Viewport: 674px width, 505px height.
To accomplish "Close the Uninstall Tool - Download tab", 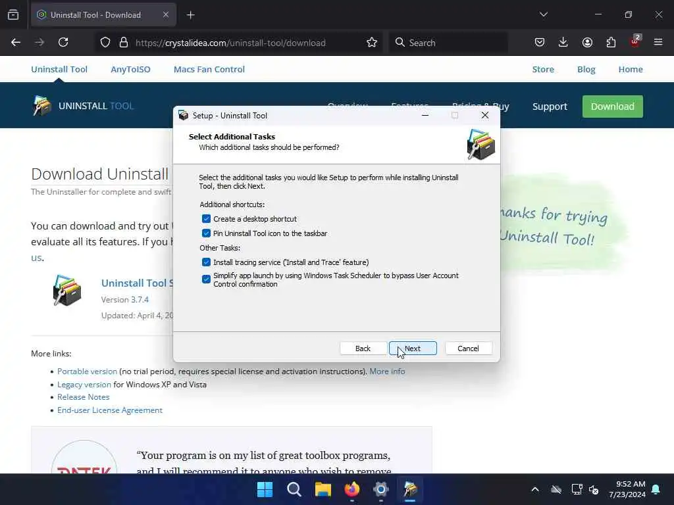I will click(165, 14).
